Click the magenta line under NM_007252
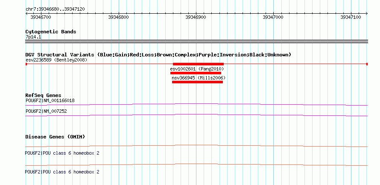The image size is (380, 185). [196, 115]
